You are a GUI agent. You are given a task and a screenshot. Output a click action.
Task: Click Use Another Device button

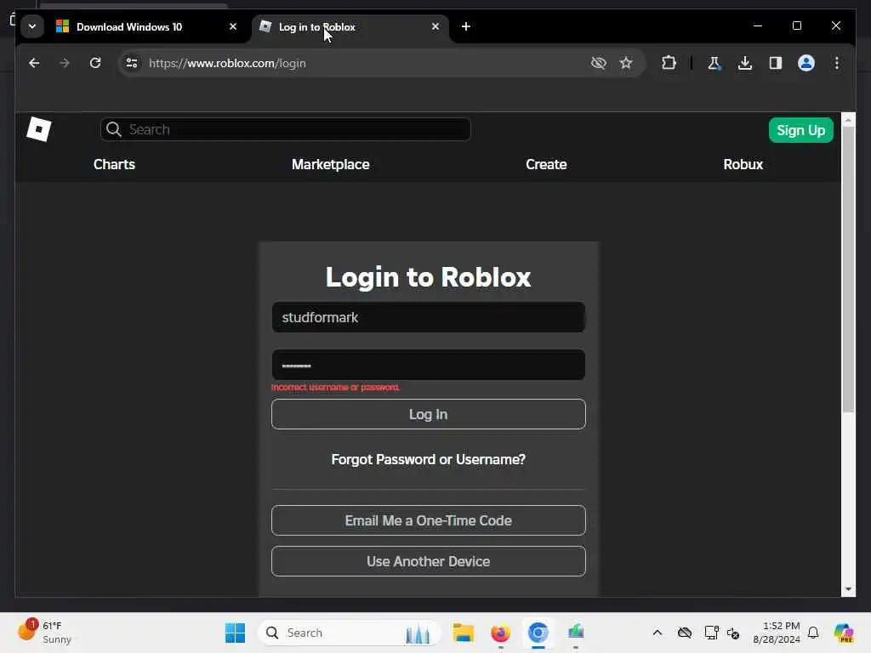point(429,561)
